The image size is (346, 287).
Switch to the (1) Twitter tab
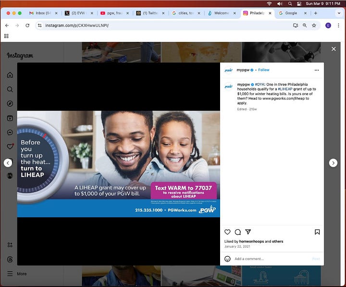[150, 13]
